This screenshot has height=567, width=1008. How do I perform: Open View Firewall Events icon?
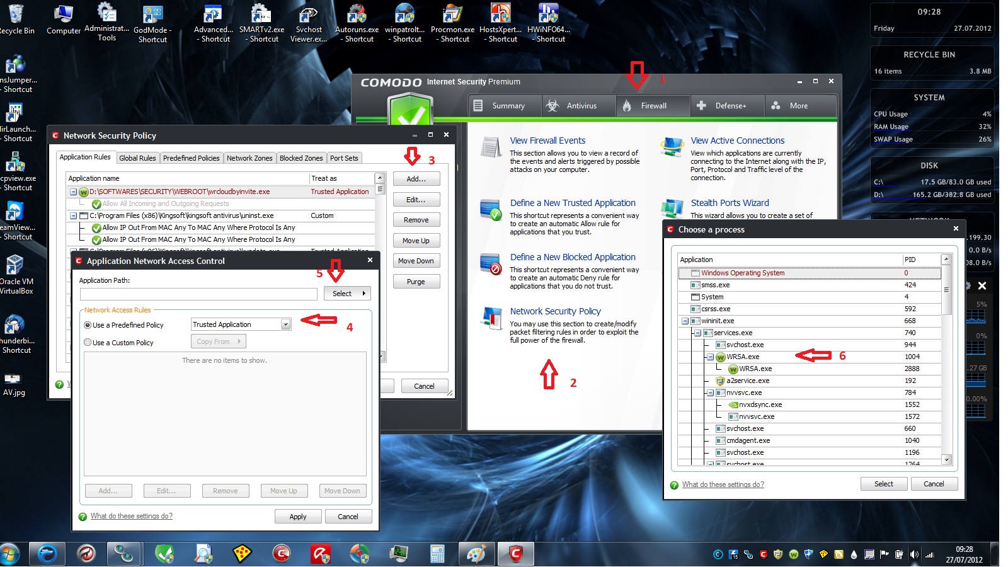[x=491, y=147]
